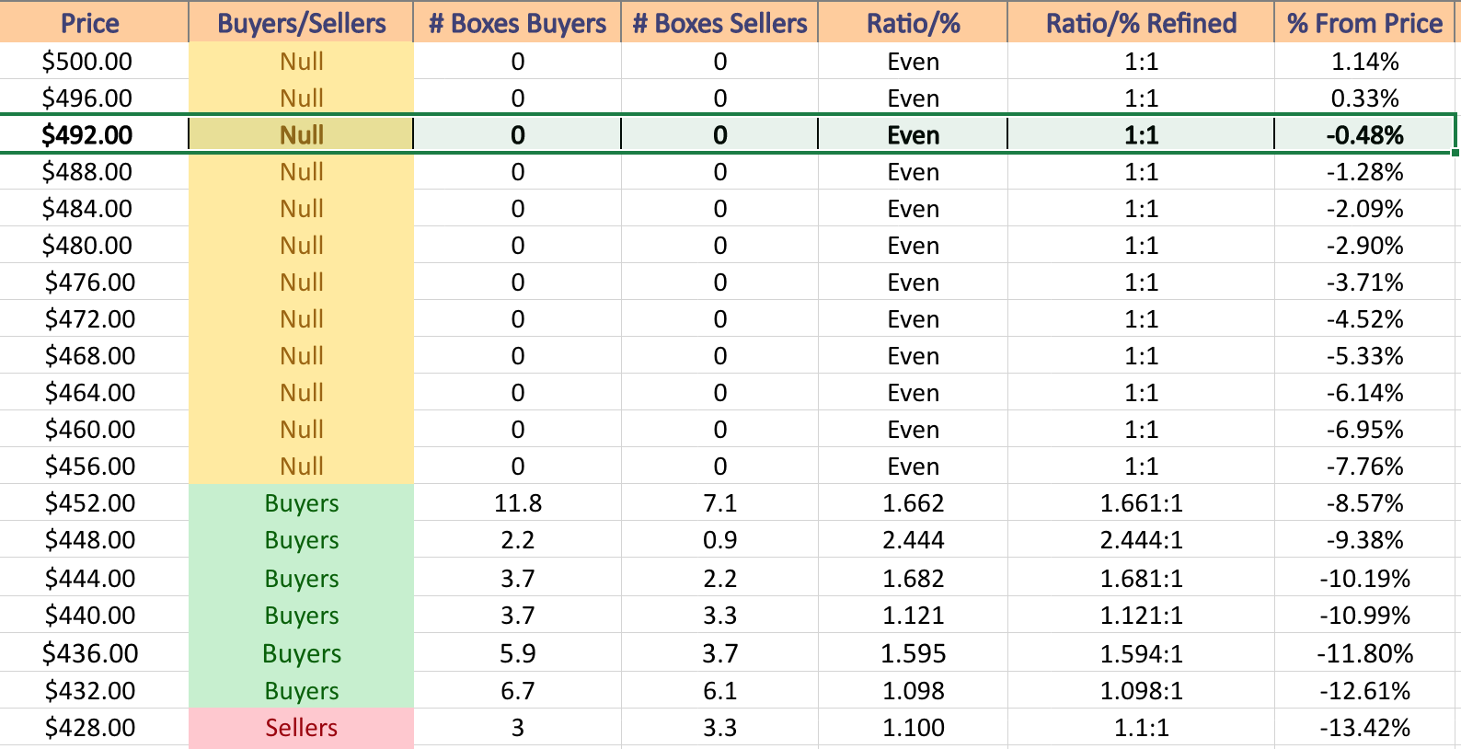1461x749 pixels.
Task: Click the 11.8 boxes buyers value
Action: (517, 502)
